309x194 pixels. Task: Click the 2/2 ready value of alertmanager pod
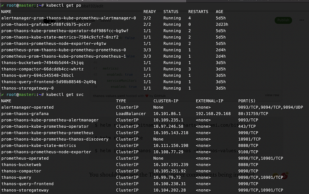[x=147, y=18]
